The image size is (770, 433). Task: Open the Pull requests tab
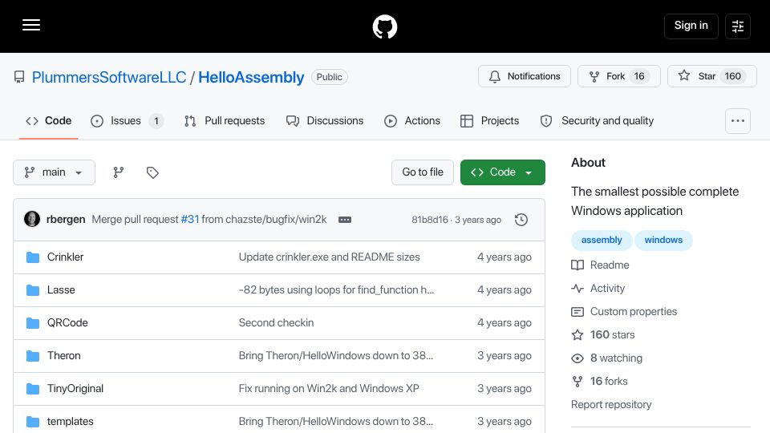click(x=225, y=121)
